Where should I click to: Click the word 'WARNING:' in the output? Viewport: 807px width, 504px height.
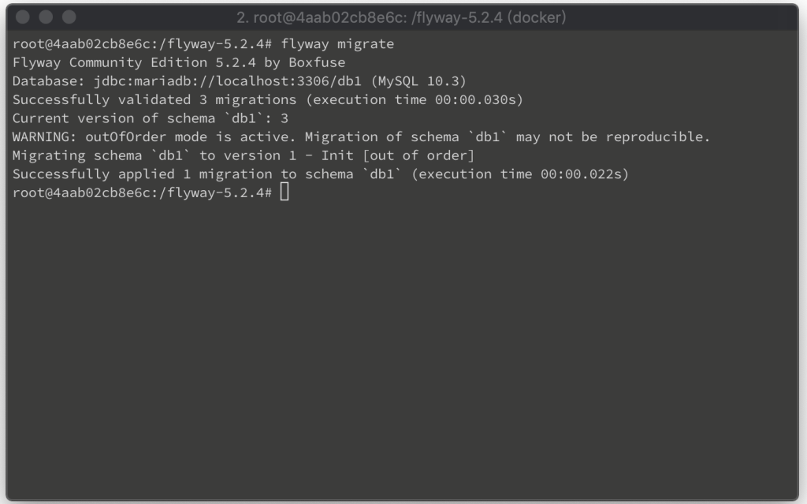coord(45,136)
